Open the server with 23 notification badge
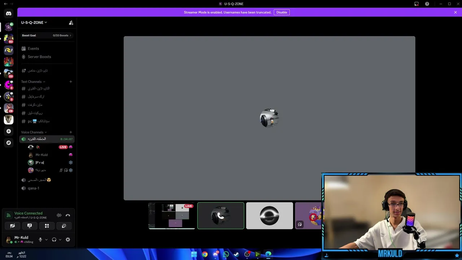Screen dimensions: 462x260 coord(9,73)
